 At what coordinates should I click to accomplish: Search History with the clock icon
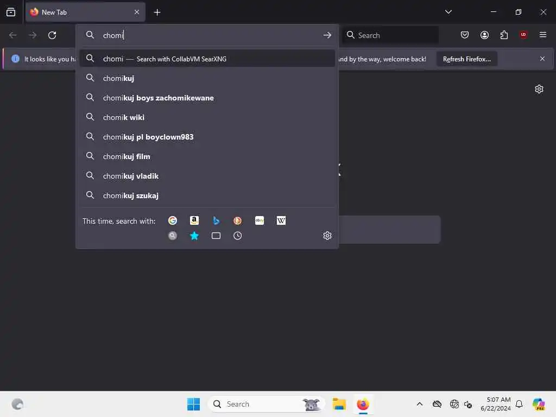(238, 236)
